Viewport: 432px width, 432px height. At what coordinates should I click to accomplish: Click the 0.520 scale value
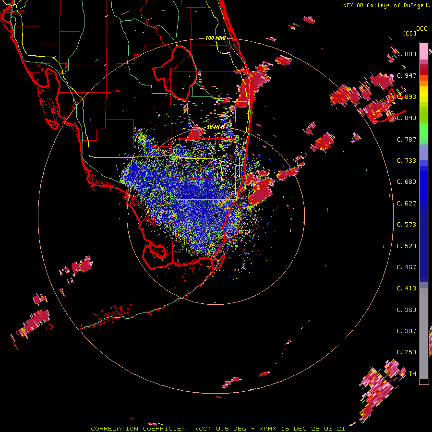click(x=407, y=246)
